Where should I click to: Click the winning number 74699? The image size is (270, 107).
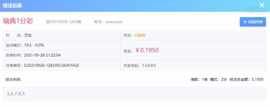[149, 65]
